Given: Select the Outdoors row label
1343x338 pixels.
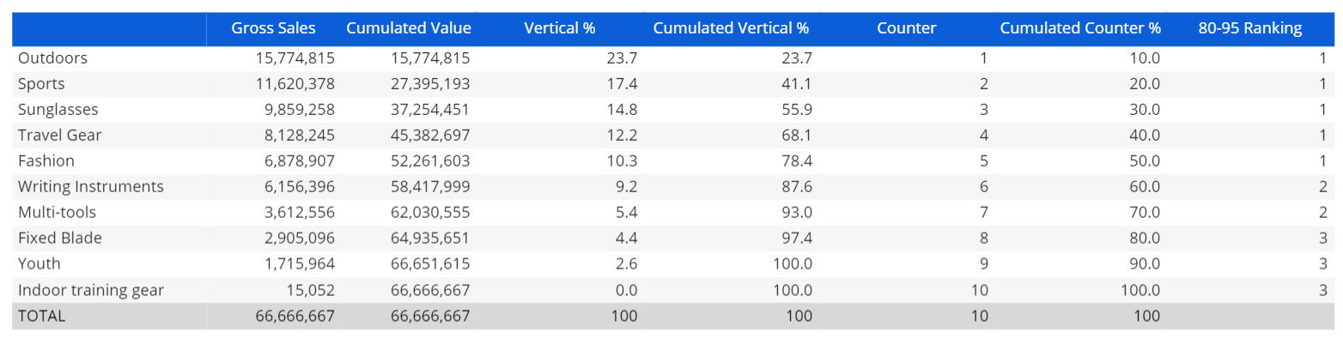Looking at the screenshot, I should (x=52, y=58).
